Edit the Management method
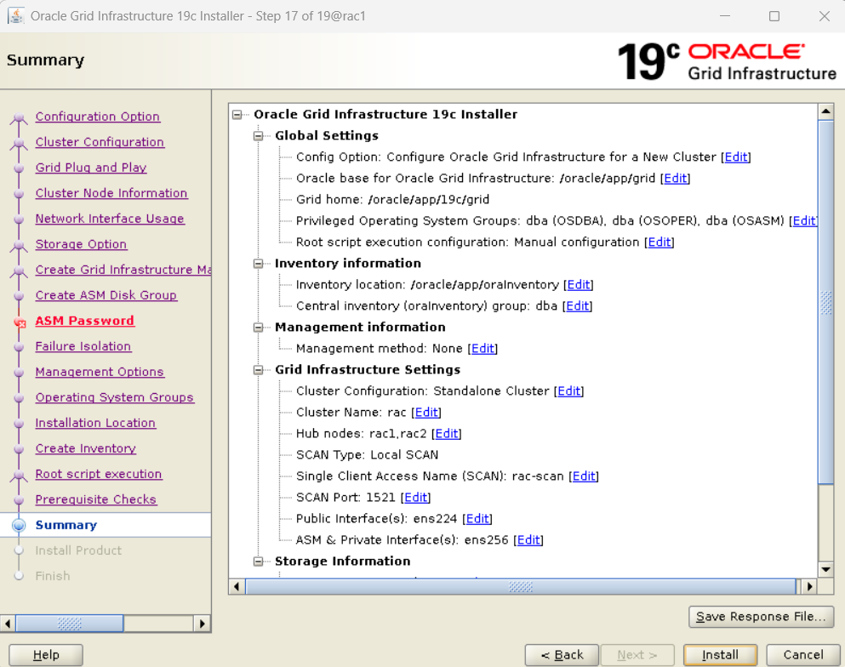This screenshot has height=667, width=845. click(x=482, y=349)
